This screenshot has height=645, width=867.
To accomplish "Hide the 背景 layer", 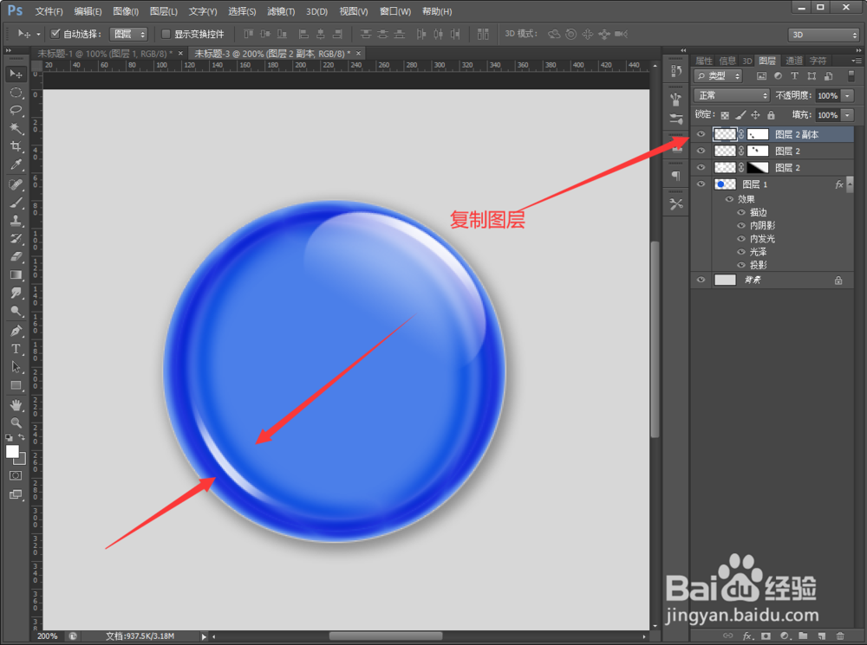I will tap(701, 280).
